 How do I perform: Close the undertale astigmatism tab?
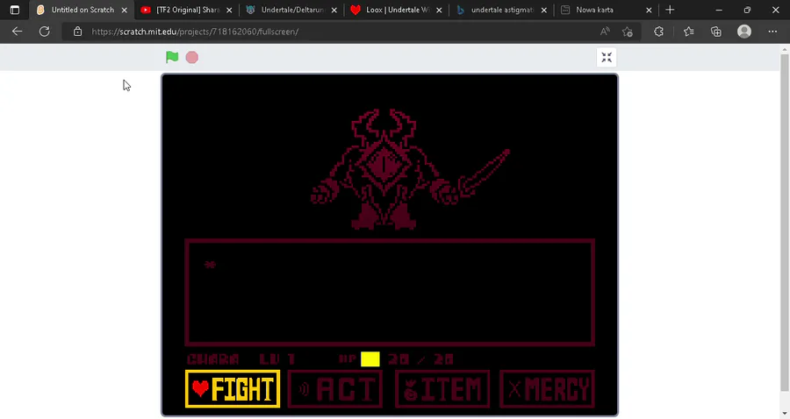click(543, 10)
